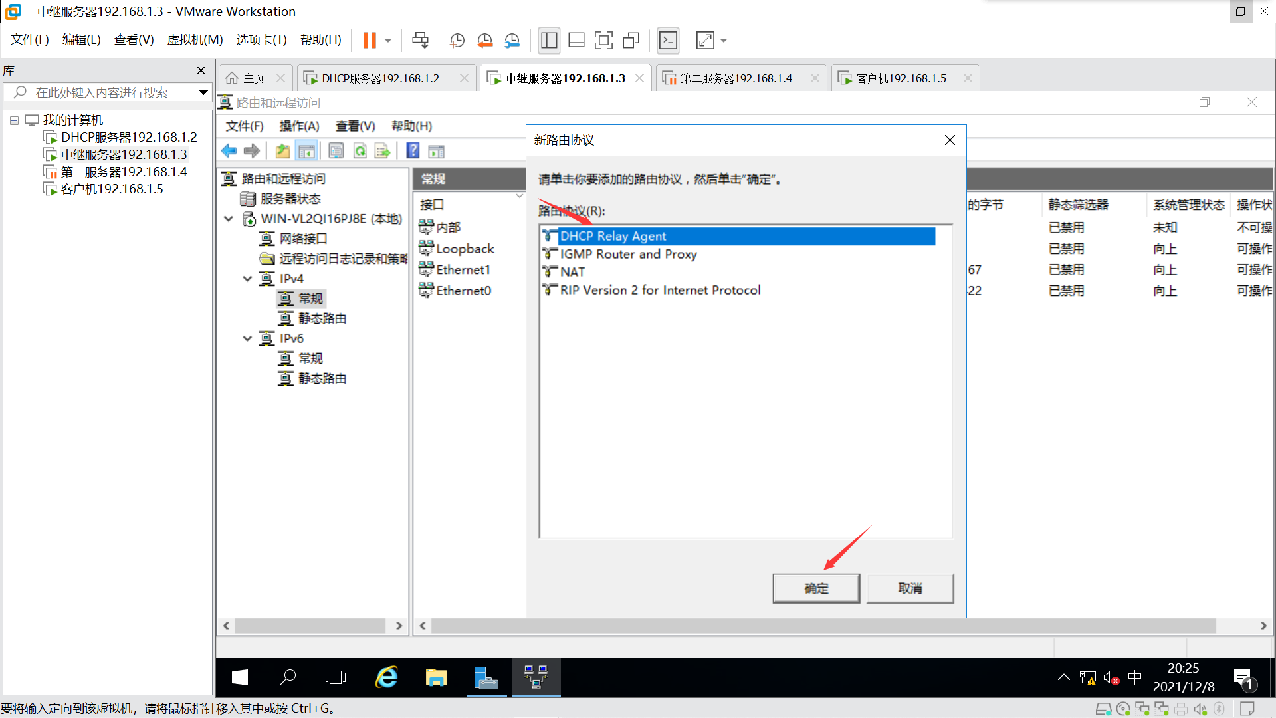Collapse the WIN-VL2QI16PJ8E server node
This screenshot has width=1276, height=718.
coord(229,219)
